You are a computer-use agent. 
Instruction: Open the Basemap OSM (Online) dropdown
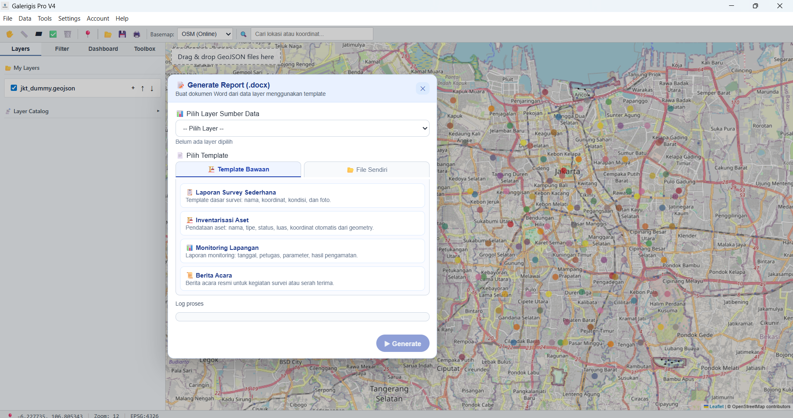click(x=205, y=34)
